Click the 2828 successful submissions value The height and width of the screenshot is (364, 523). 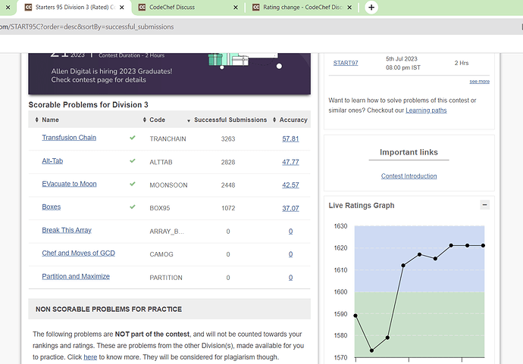pyautogui.click(x=228, y=162)
